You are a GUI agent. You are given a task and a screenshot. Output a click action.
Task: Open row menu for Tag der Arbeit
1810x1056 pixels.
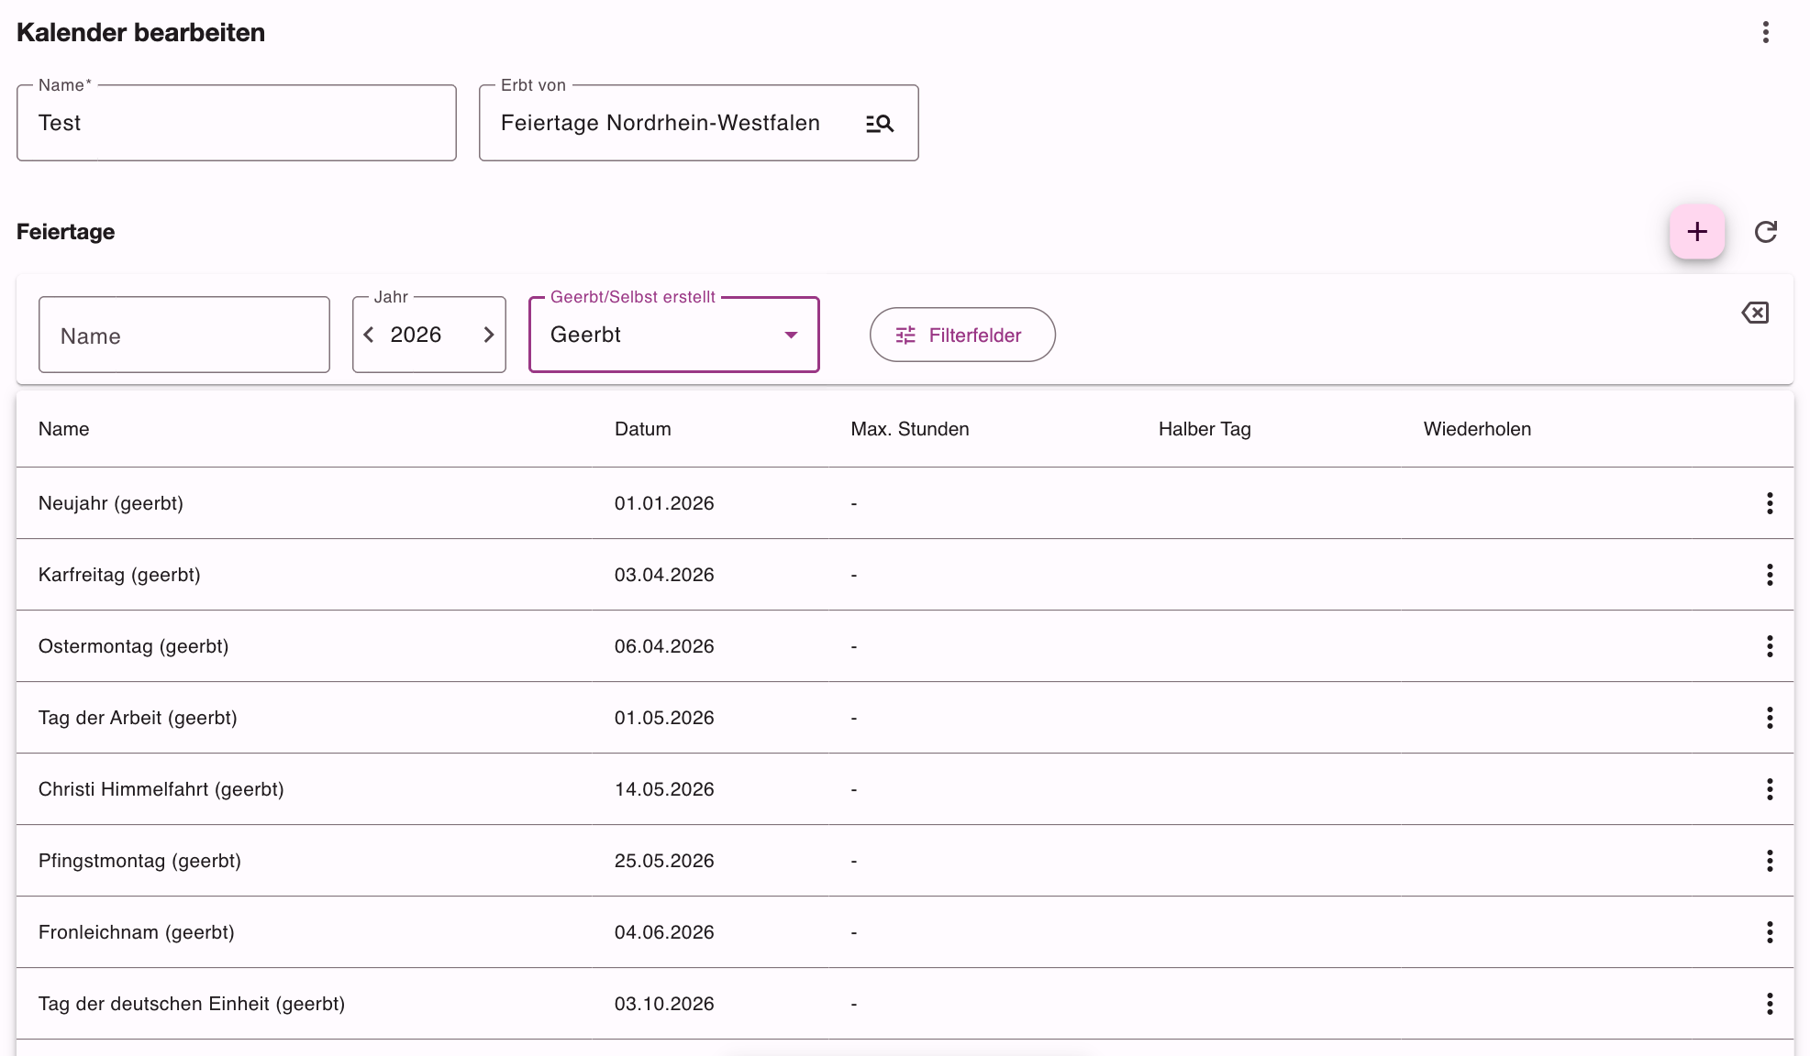[x=1770, y=718]
